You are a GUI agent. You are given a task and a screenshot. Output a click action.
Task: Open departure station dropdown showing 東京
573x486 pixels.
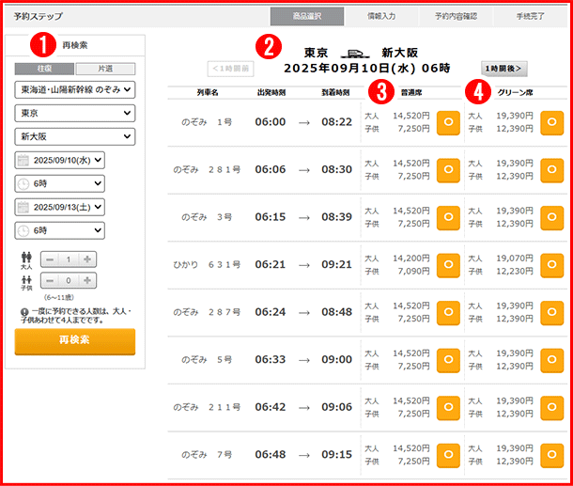74,113
